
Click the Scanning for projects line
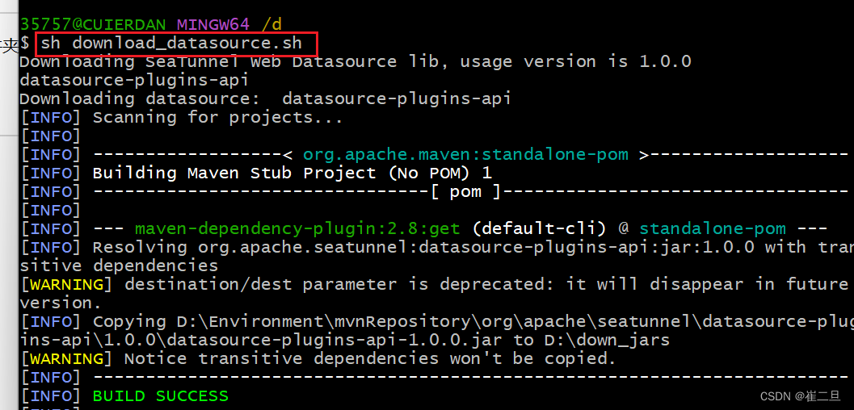coord(217,118)
